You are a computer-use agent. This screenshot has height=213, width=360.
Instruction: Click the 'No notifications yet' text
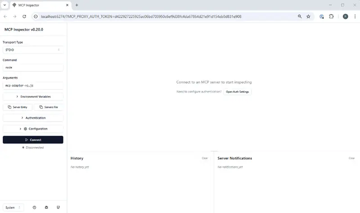(x=230, y=167)
